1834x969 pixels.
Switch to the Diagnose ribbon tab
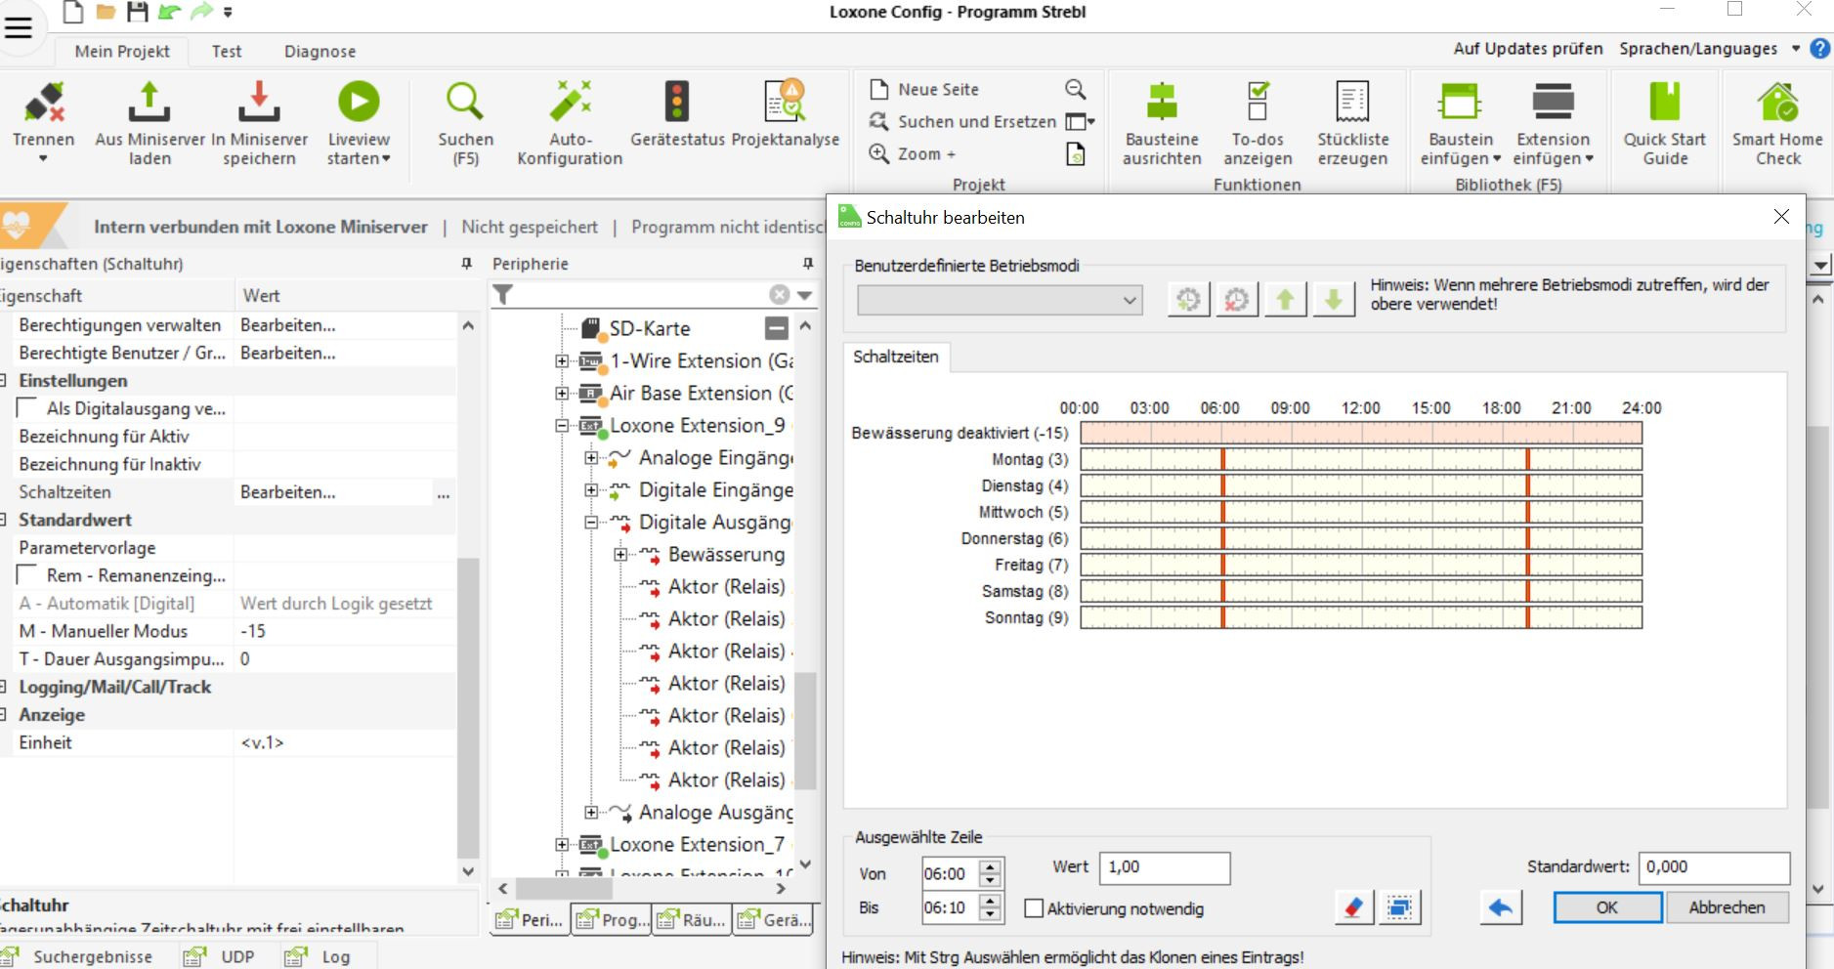[320, 51]
